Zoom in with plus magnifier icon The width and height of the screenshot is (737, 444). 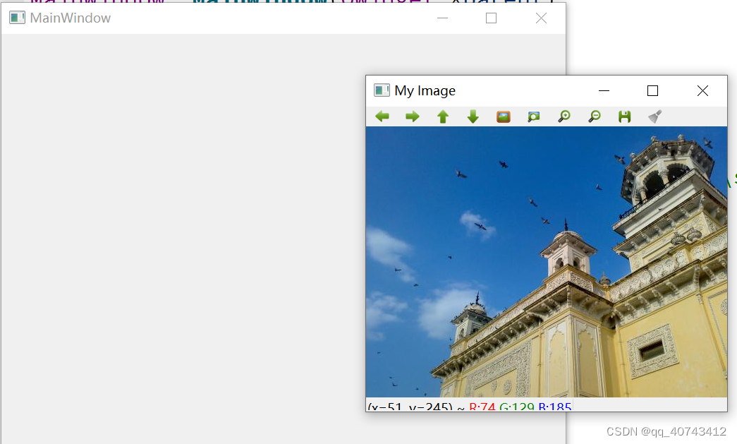[x=564, y=116]
